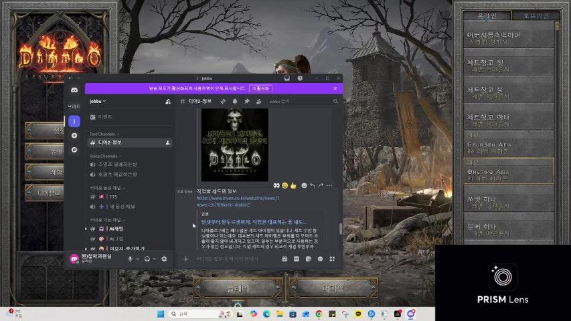Open the emoji picker in message bar

320,259
